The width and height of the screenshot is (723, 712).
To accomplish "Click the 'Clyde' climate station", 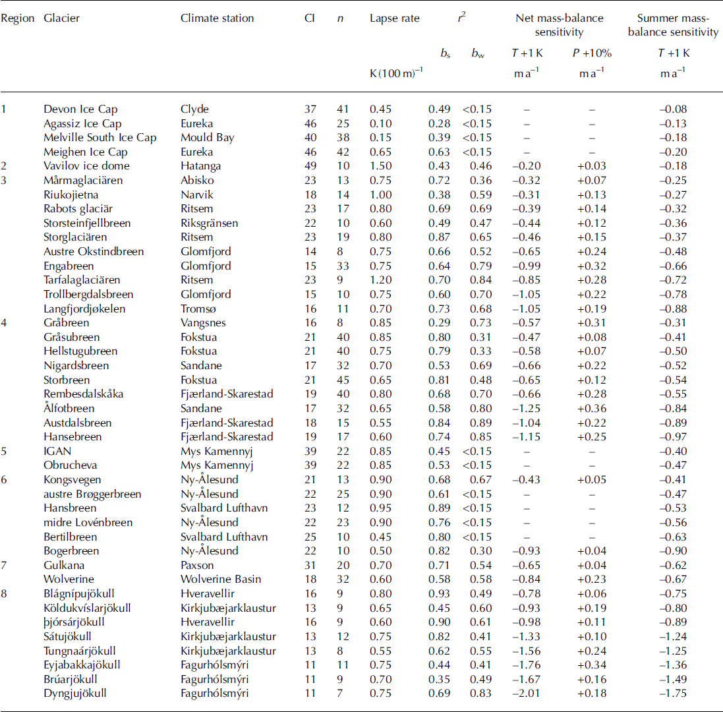I will coord(194,109).
